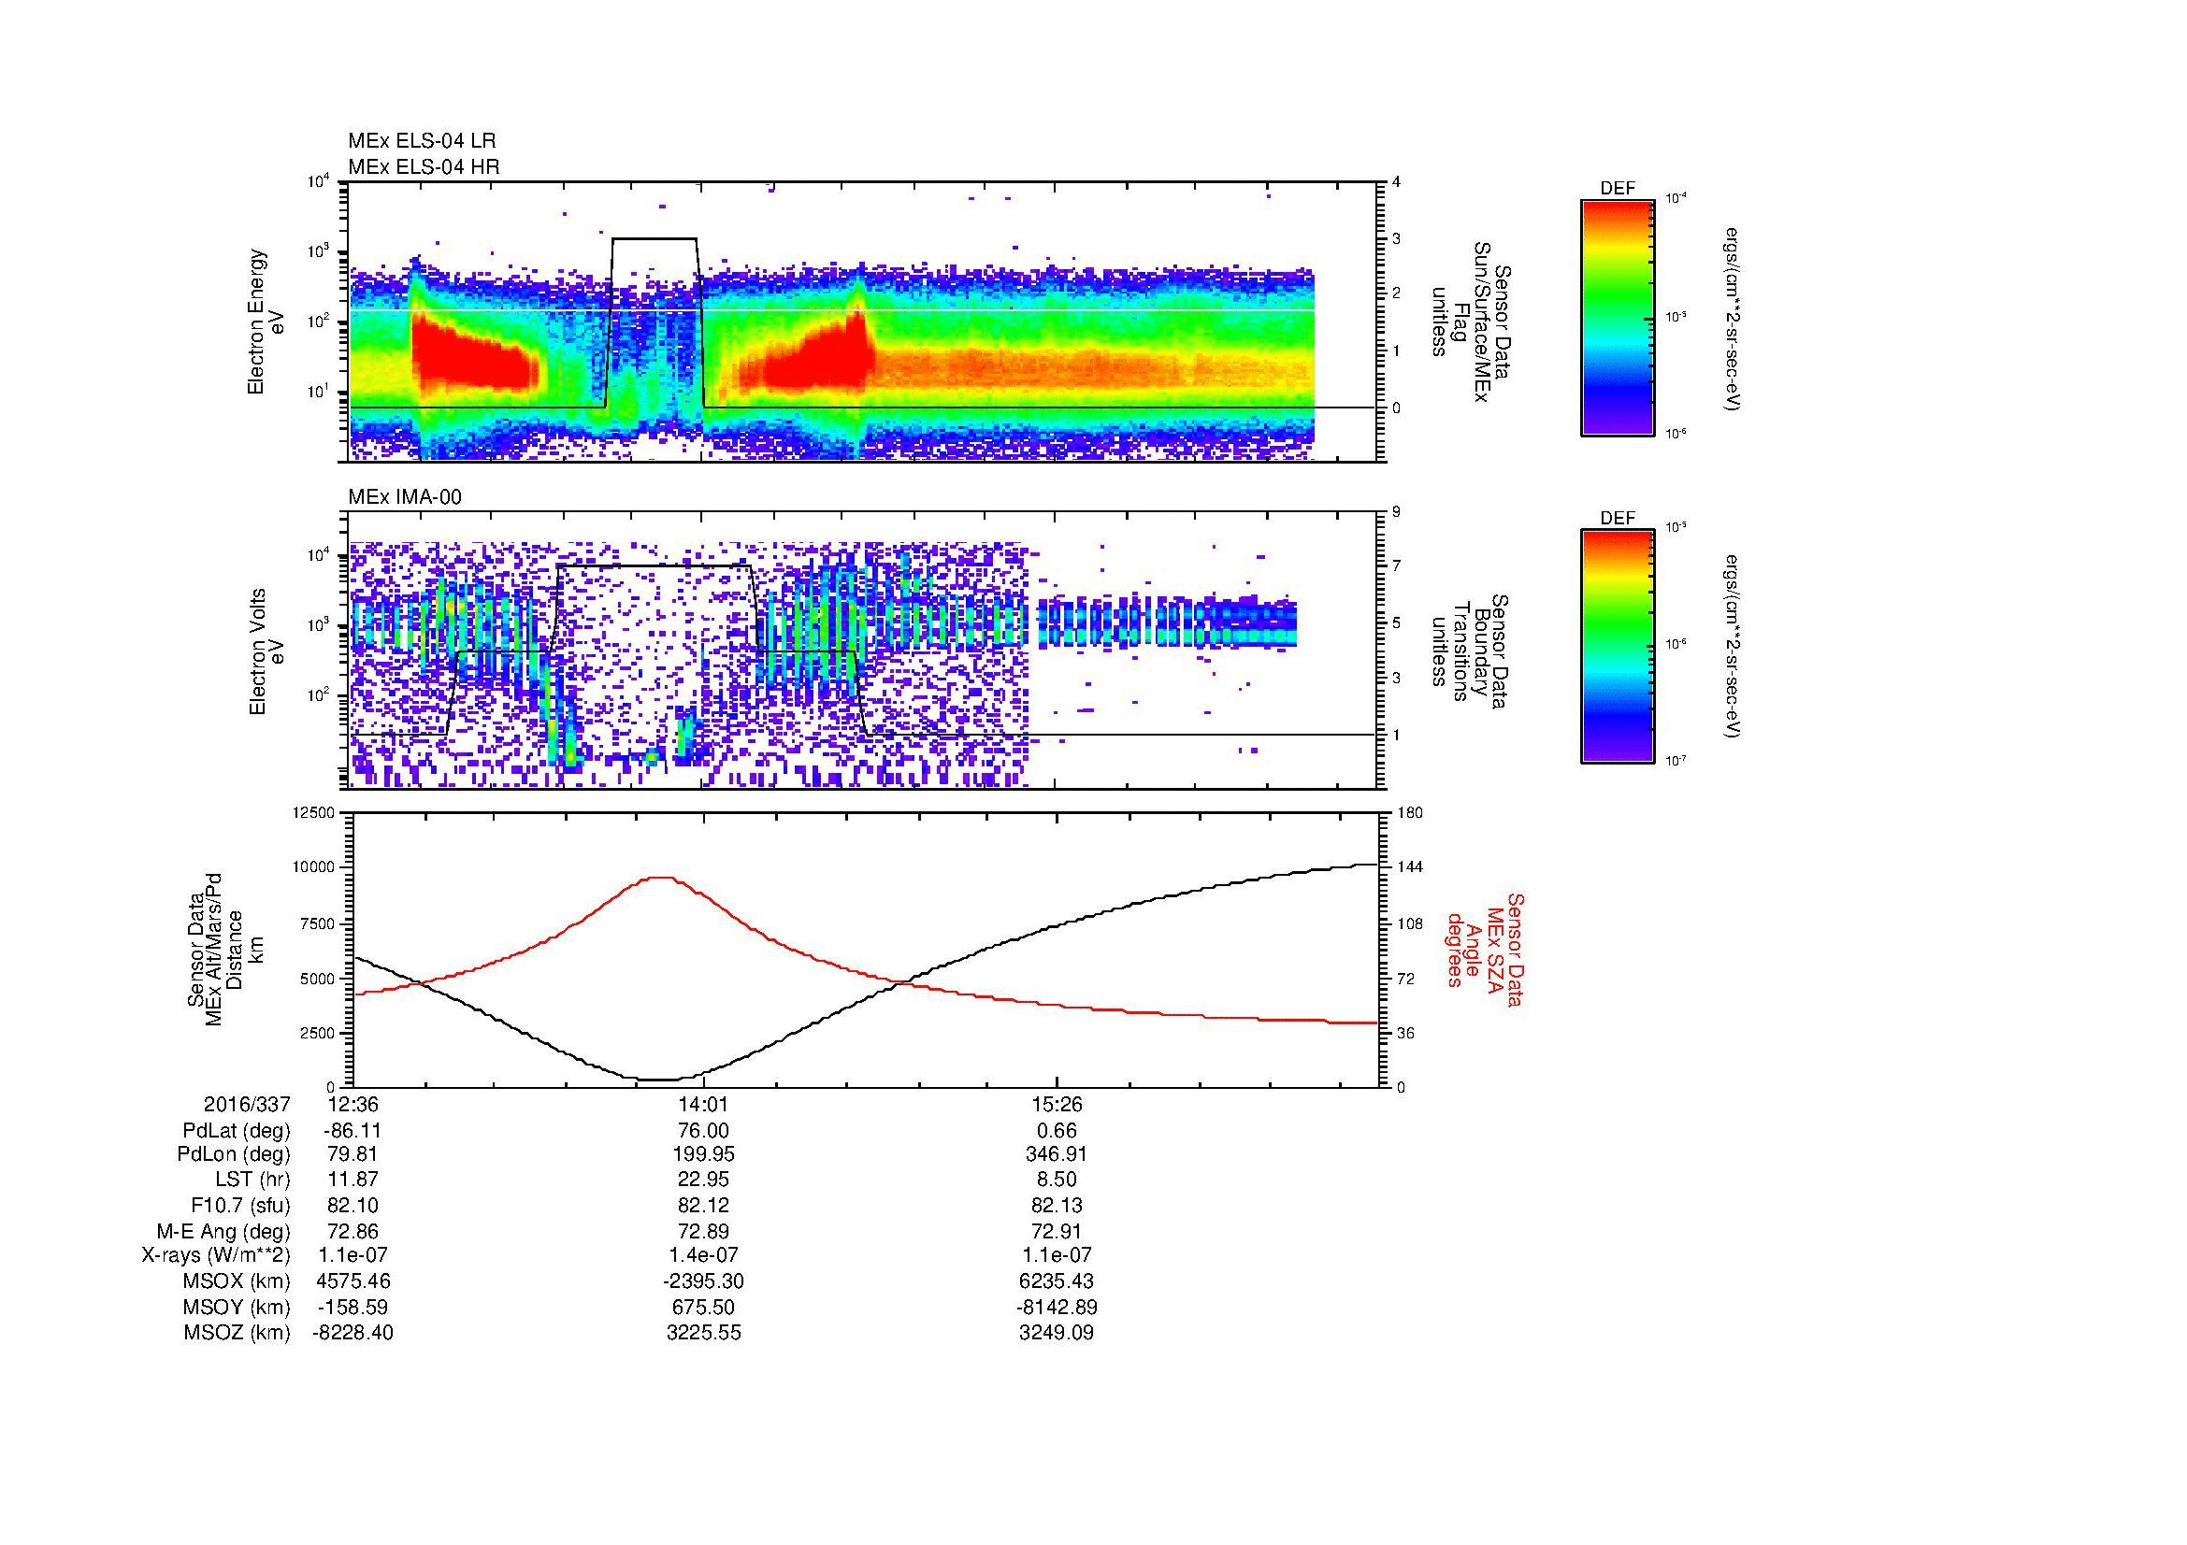Click the MSOZ value '3225.55'
Image resolution: width=2187 pixels, height=1545 pixels.
(x=704, y=1333)
